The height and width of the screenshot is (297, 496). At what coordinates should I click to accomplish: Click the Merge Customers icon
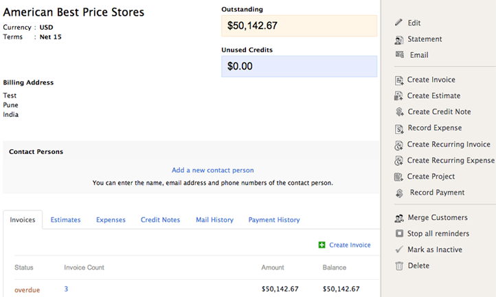[x=399, y=218]
